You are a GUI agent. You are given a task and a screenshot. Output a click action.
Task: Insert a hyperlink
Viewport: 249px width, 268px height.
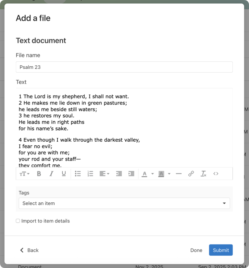point(191,174)
